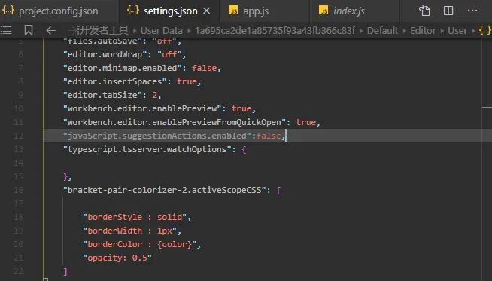Select the settings.json tab

[x=170, y=11]
